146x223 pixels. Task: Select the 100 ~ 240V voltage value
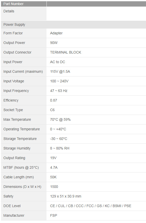click(x=59, y=81)
